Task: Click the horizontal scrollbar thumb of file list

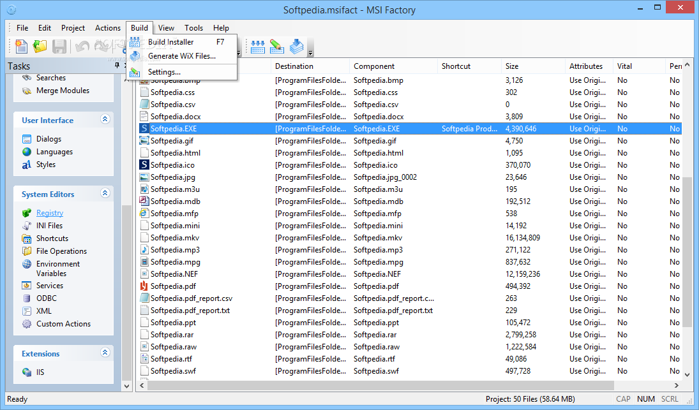Action: click(380, 385)
